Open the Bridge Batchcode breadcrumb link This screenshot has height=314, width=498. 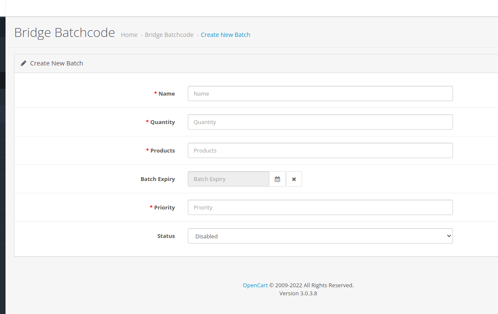tap(169, 35)
